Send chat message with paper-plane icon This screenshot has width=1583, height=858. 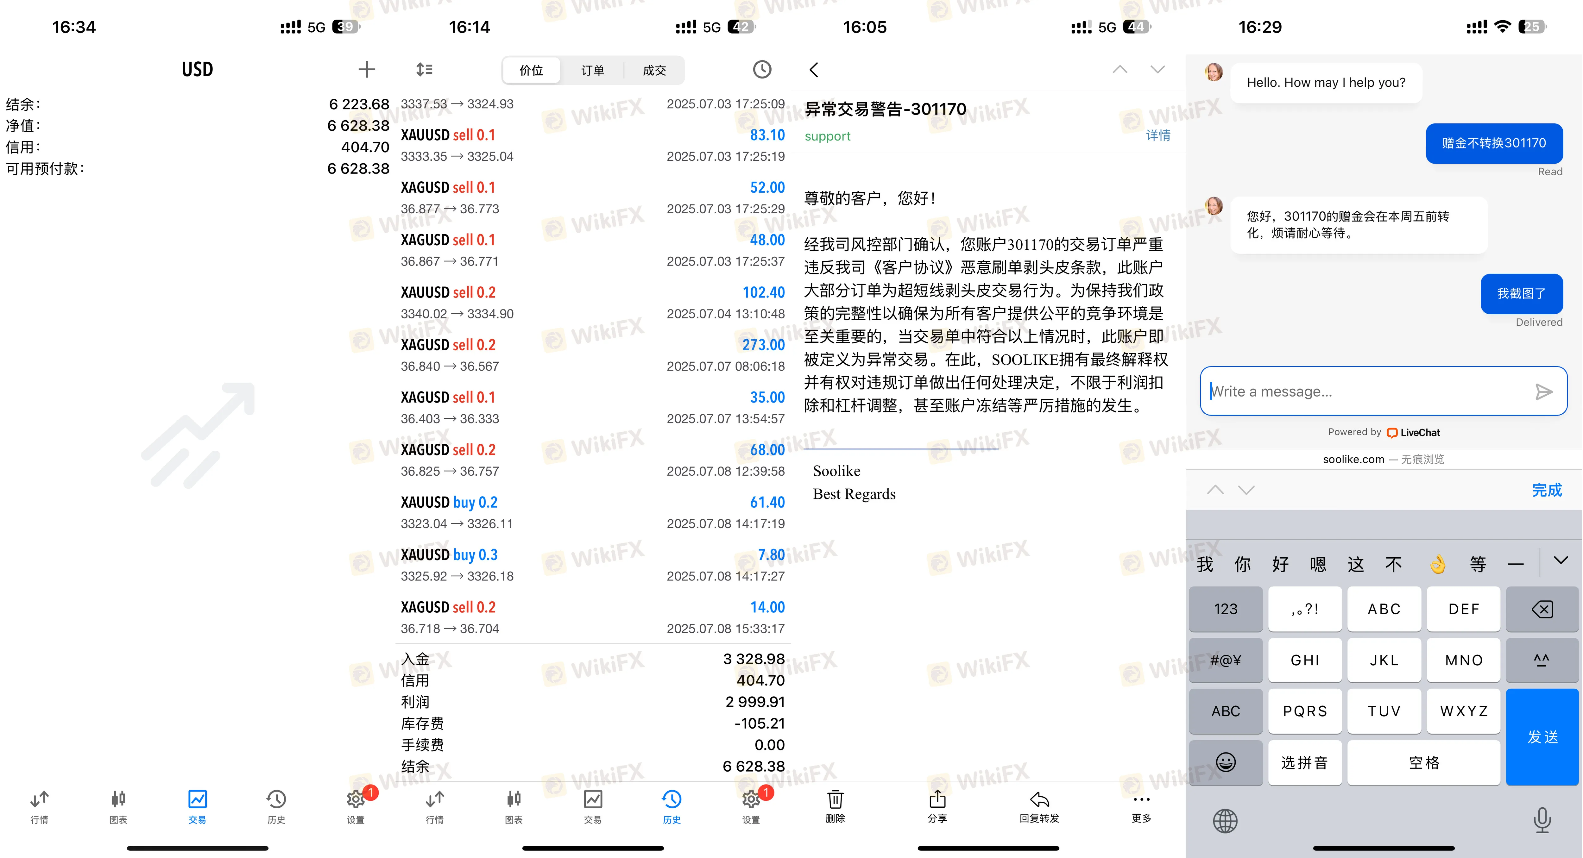click(1543, 392)
